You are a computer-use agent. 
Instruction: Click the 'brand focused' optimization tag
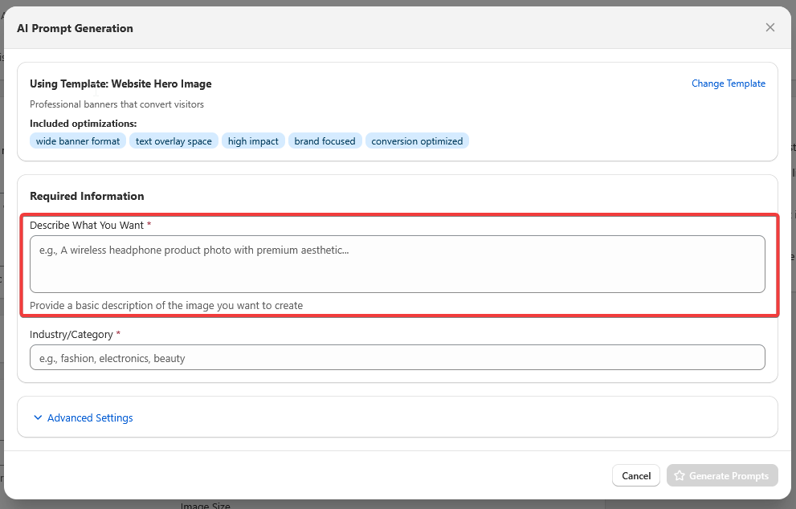[325, 141]
